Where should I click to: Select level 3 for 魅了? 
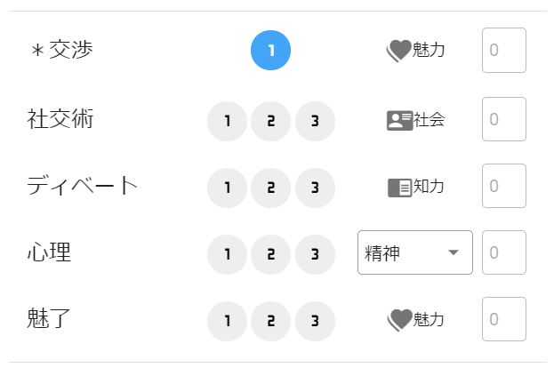[315, 321]
